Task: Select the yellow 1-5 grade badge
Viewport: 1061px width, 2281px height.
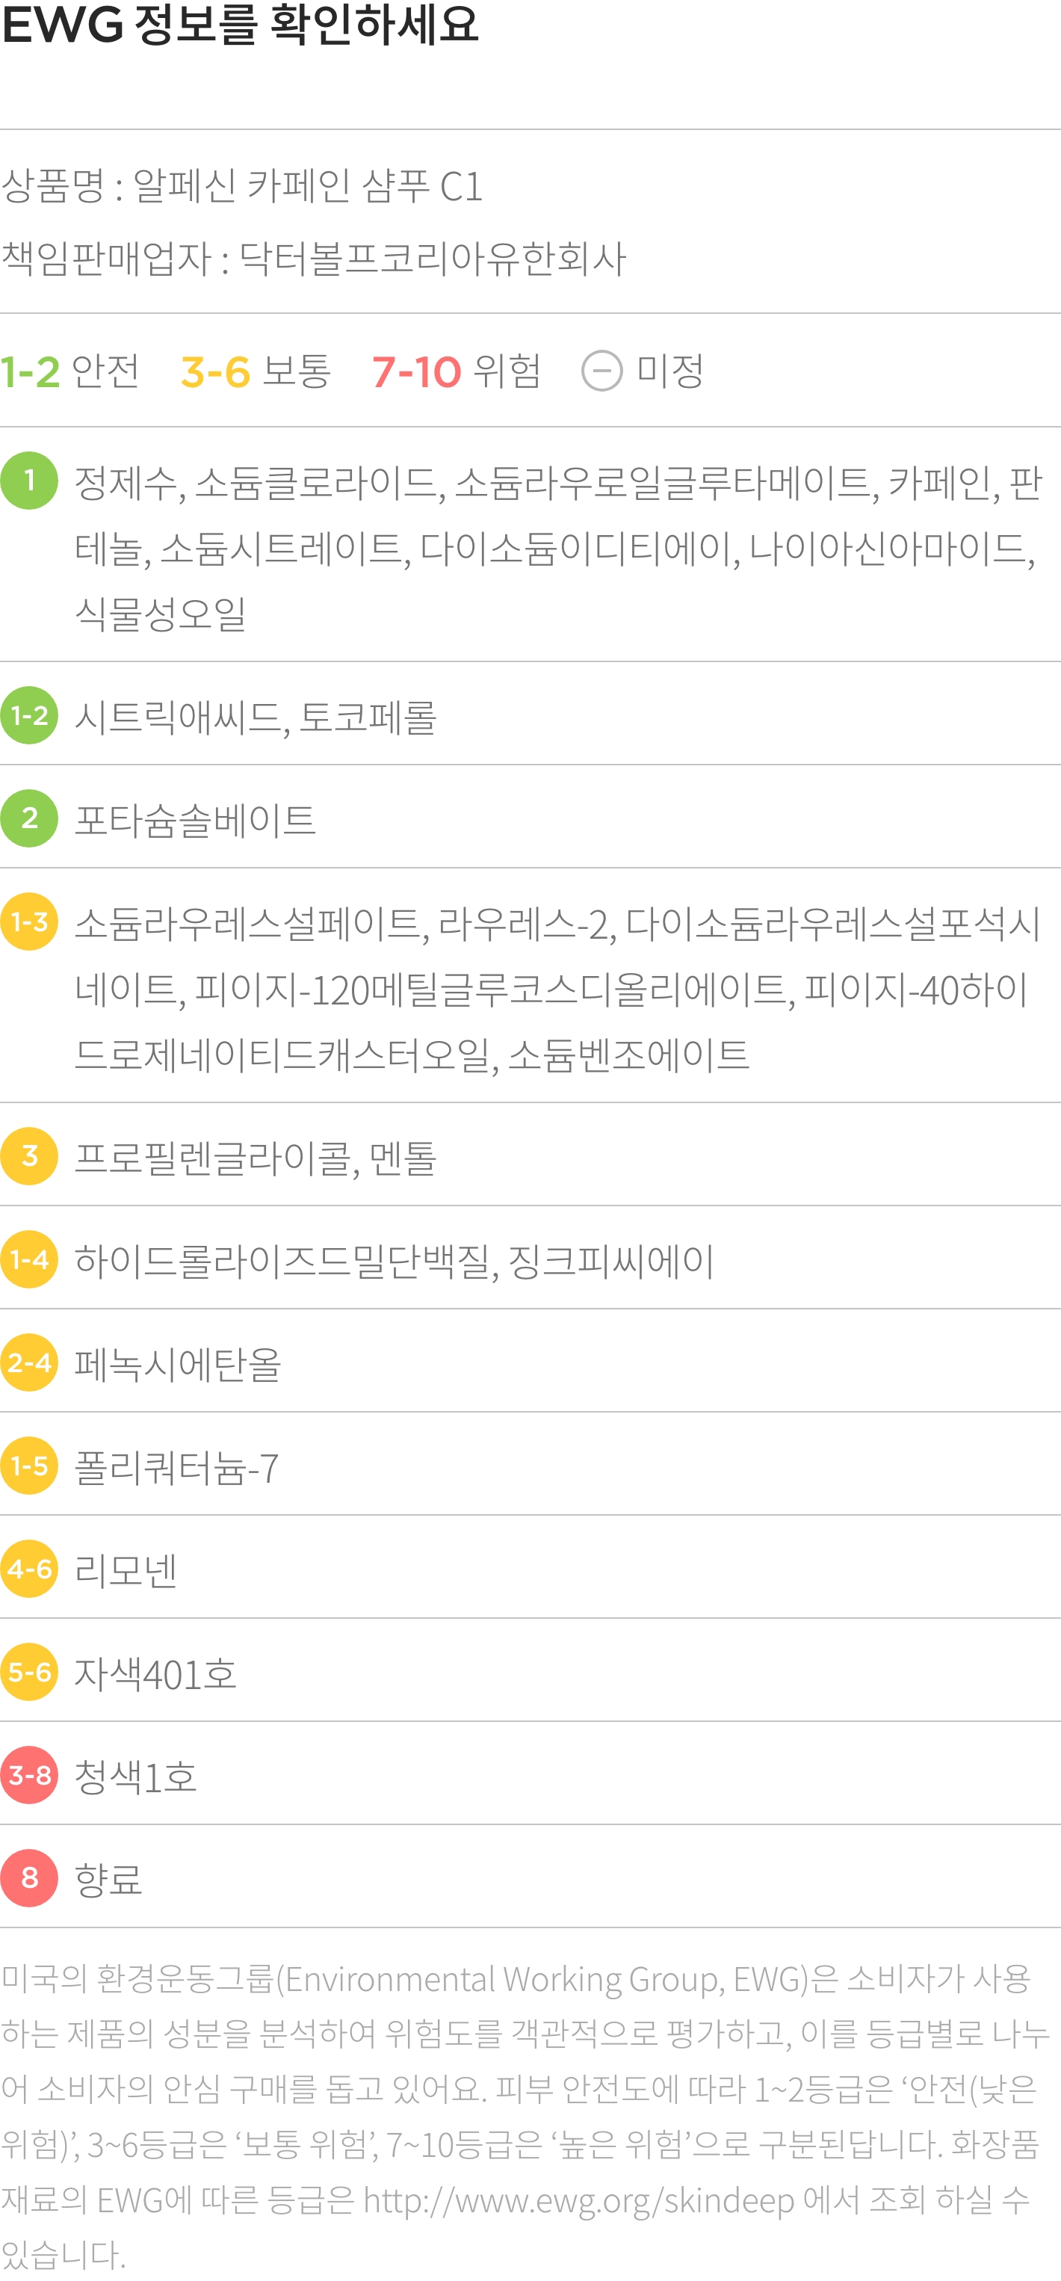Action: click(29, 1465)
